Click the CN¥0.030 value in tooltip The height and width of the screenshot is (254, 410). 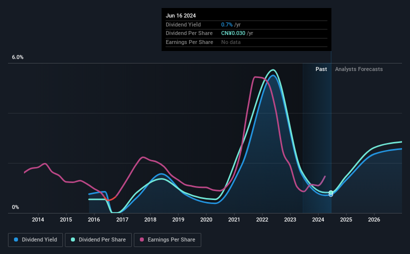point(233,33)
